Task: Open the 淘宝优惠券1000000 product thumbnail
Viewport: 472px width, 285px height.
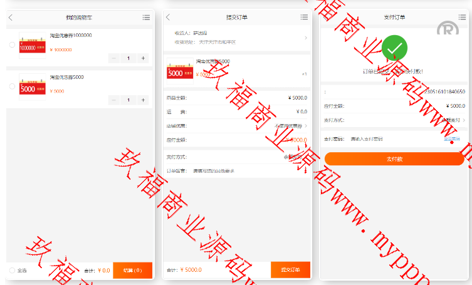Action: [x=32, y=44]
